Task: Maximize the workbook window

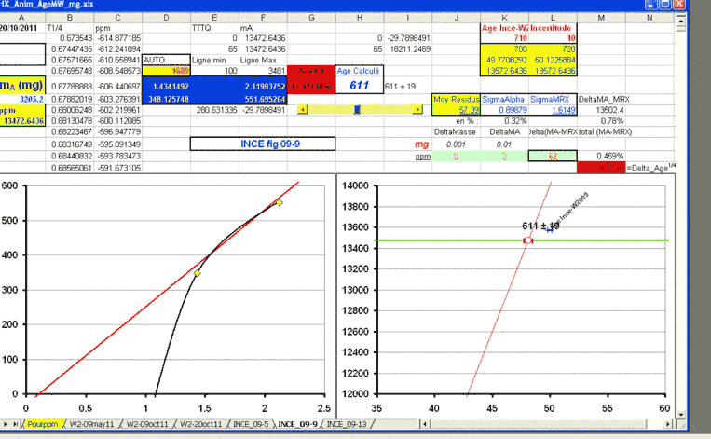Action: pos(664,5)
